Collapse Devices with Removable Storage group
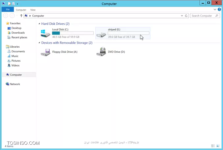Image resolution: width=223 pixels, height=150 pixels. pos(39,43)
